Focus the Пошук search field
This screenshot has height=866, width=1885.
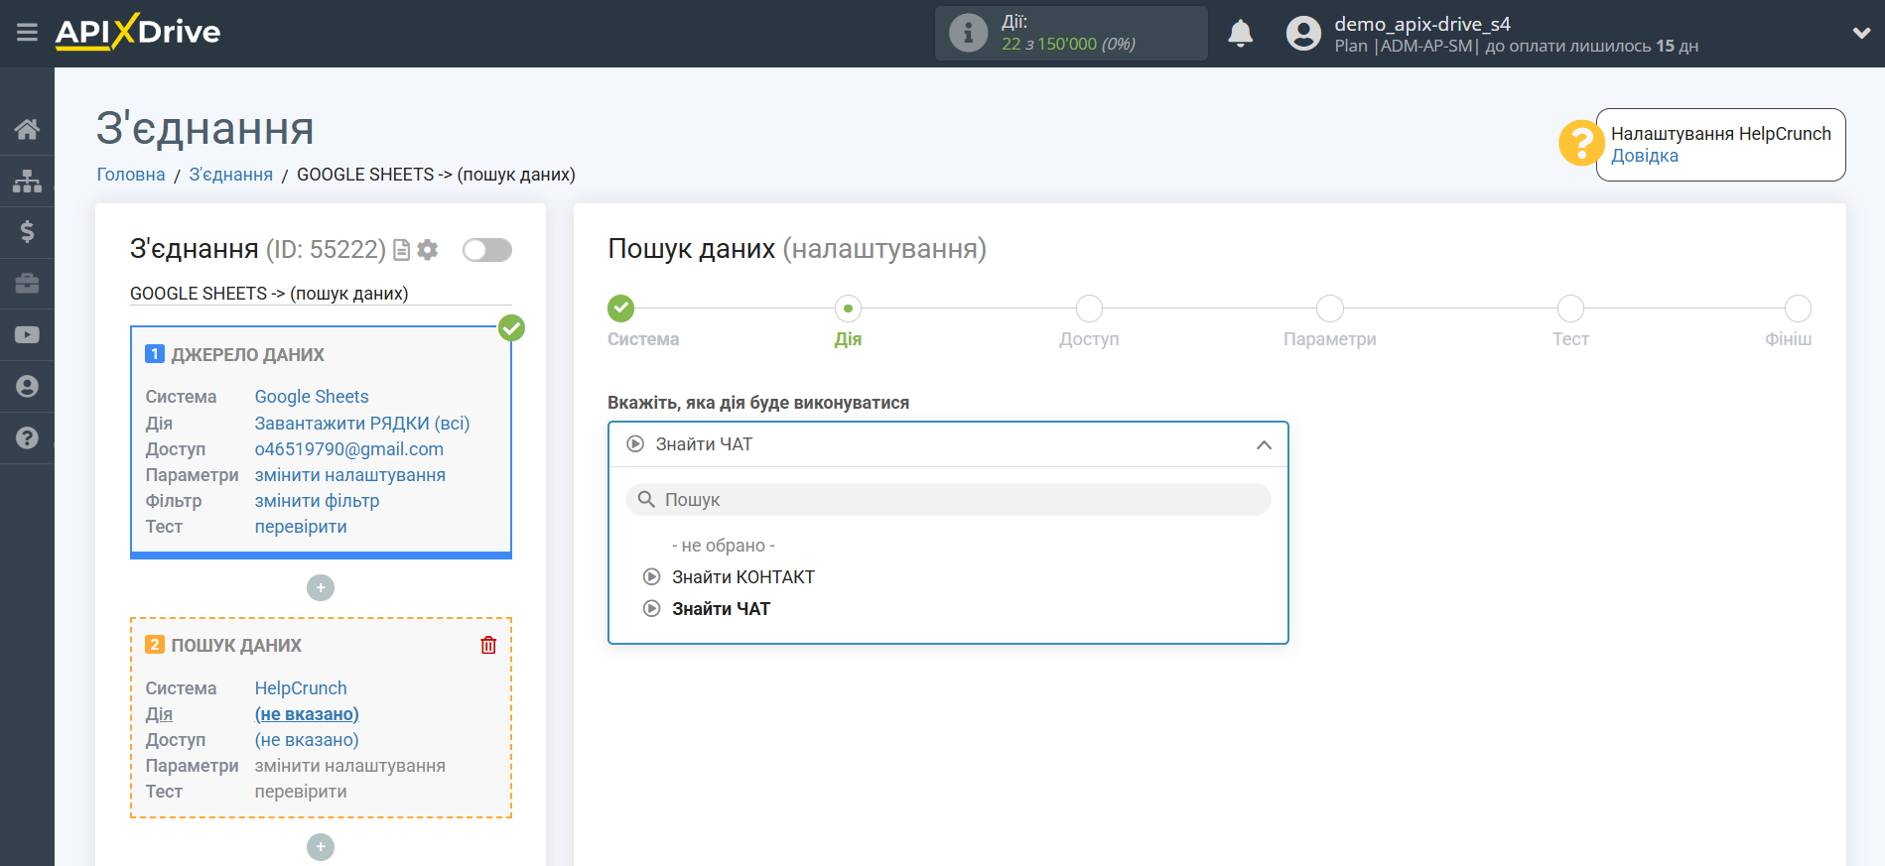click(948, 500)
